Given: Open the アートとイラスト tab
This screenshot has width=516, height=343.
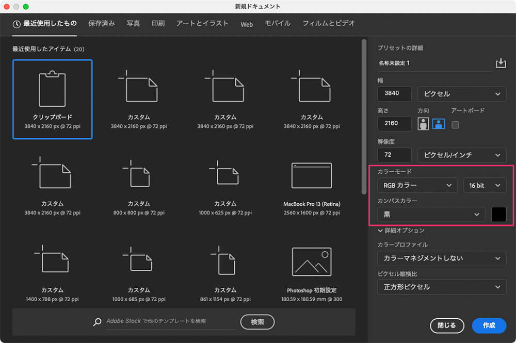Looking at the screenshot, I should pos(202,23).
